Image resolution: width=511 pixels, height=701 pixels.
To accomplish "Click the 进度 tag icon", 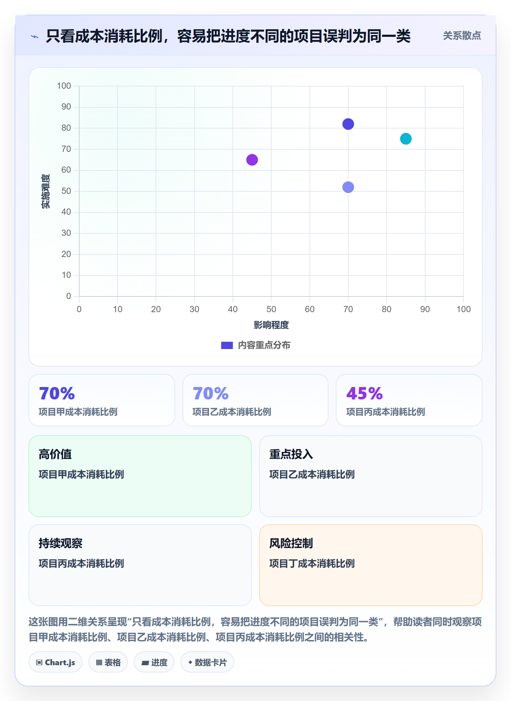I will coord(145,663).
